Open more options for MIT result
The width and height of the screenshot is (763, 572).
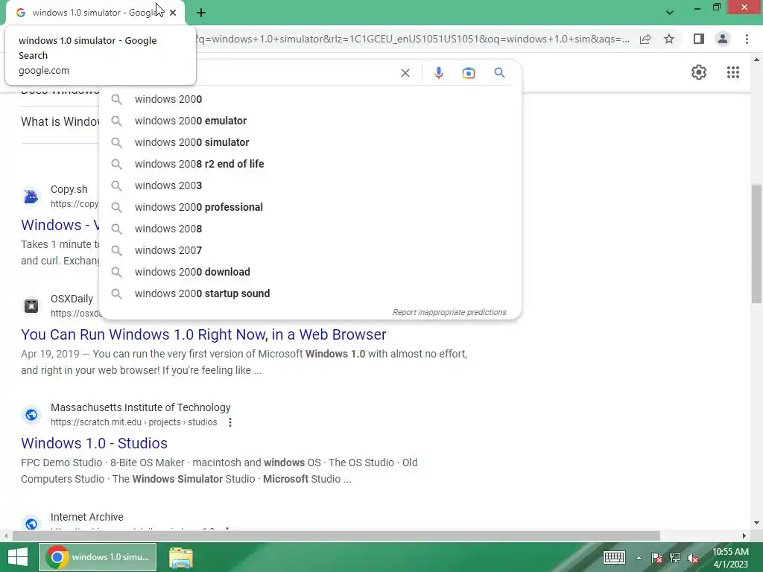tap(230, 423)
